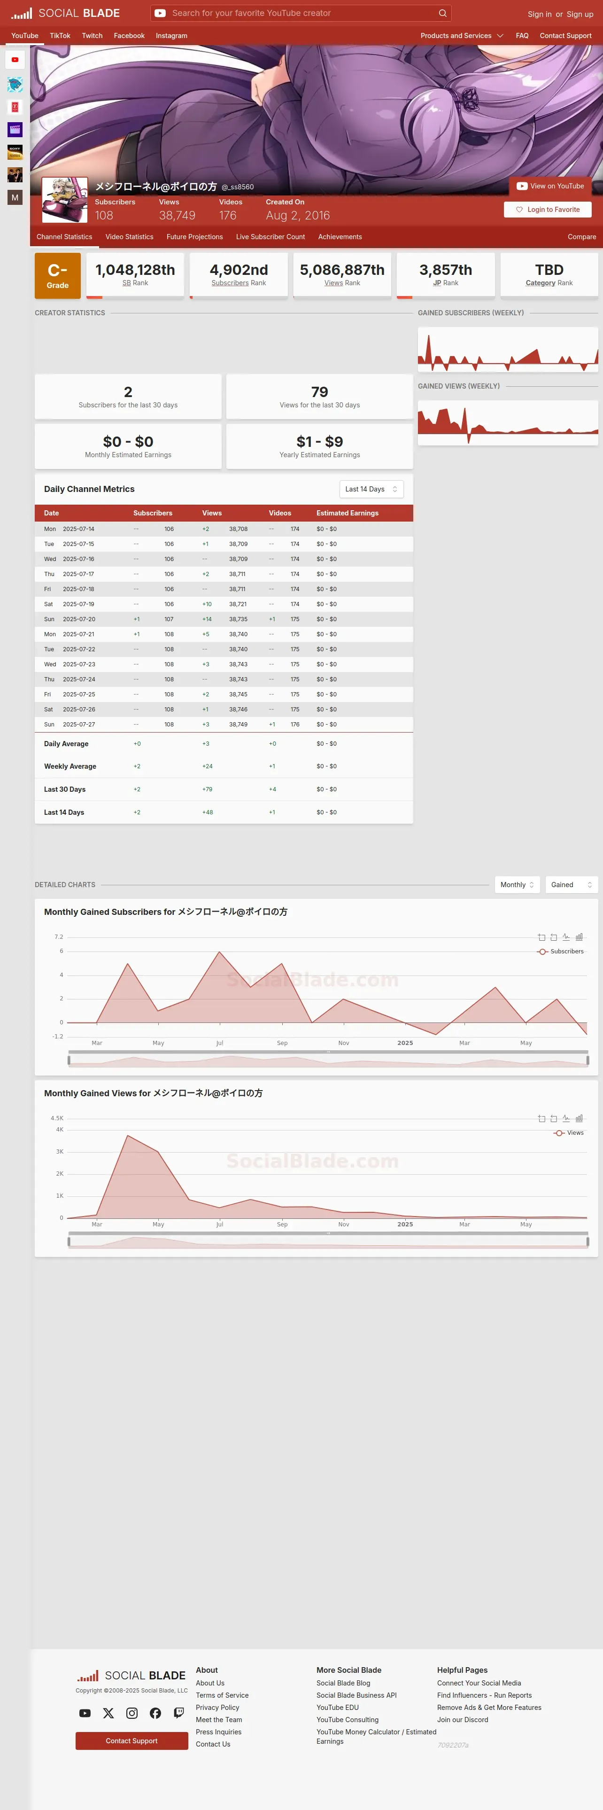Click the Sign in link

[x=540, y=14]
